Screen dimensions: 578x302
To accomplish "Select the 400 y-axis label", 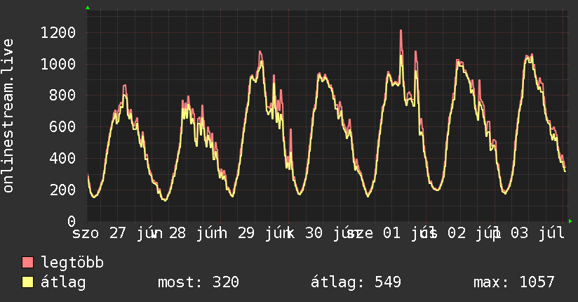I will pos(62,159).
